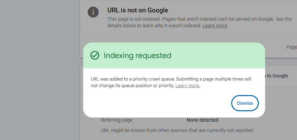The height and width of the screenshot is (140, 297).
Task: Click the green checkmark icon in dialog
Action: click(x=95, y=55)
